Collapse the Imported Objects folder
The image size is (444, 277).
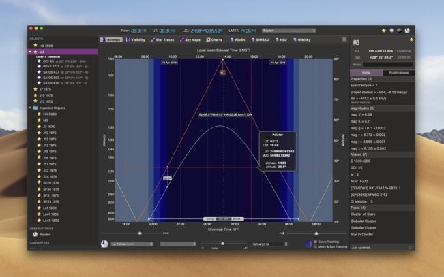click(31, 108)
